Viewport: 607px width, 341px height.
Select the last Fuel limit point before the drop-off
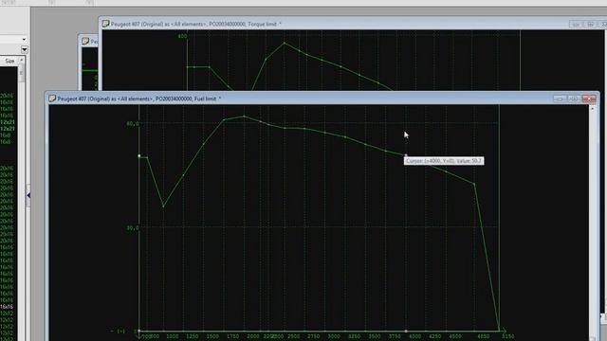click(x=474, y=184)
